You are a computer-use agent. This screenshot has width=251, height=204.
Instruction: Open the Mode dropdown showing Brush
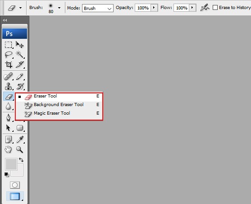tap(98, 8)
